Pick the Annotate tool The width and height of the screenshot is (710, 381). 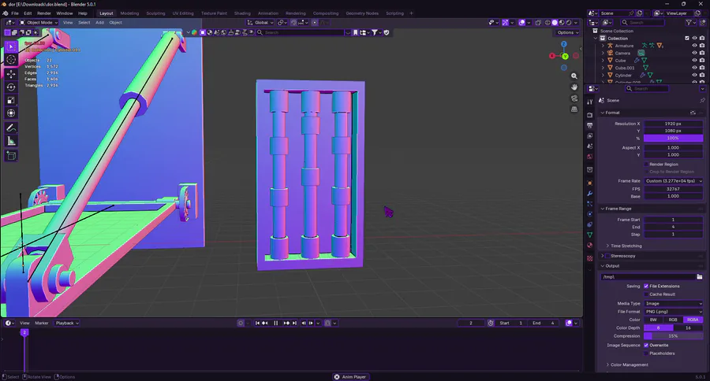(x=11, y=128)
